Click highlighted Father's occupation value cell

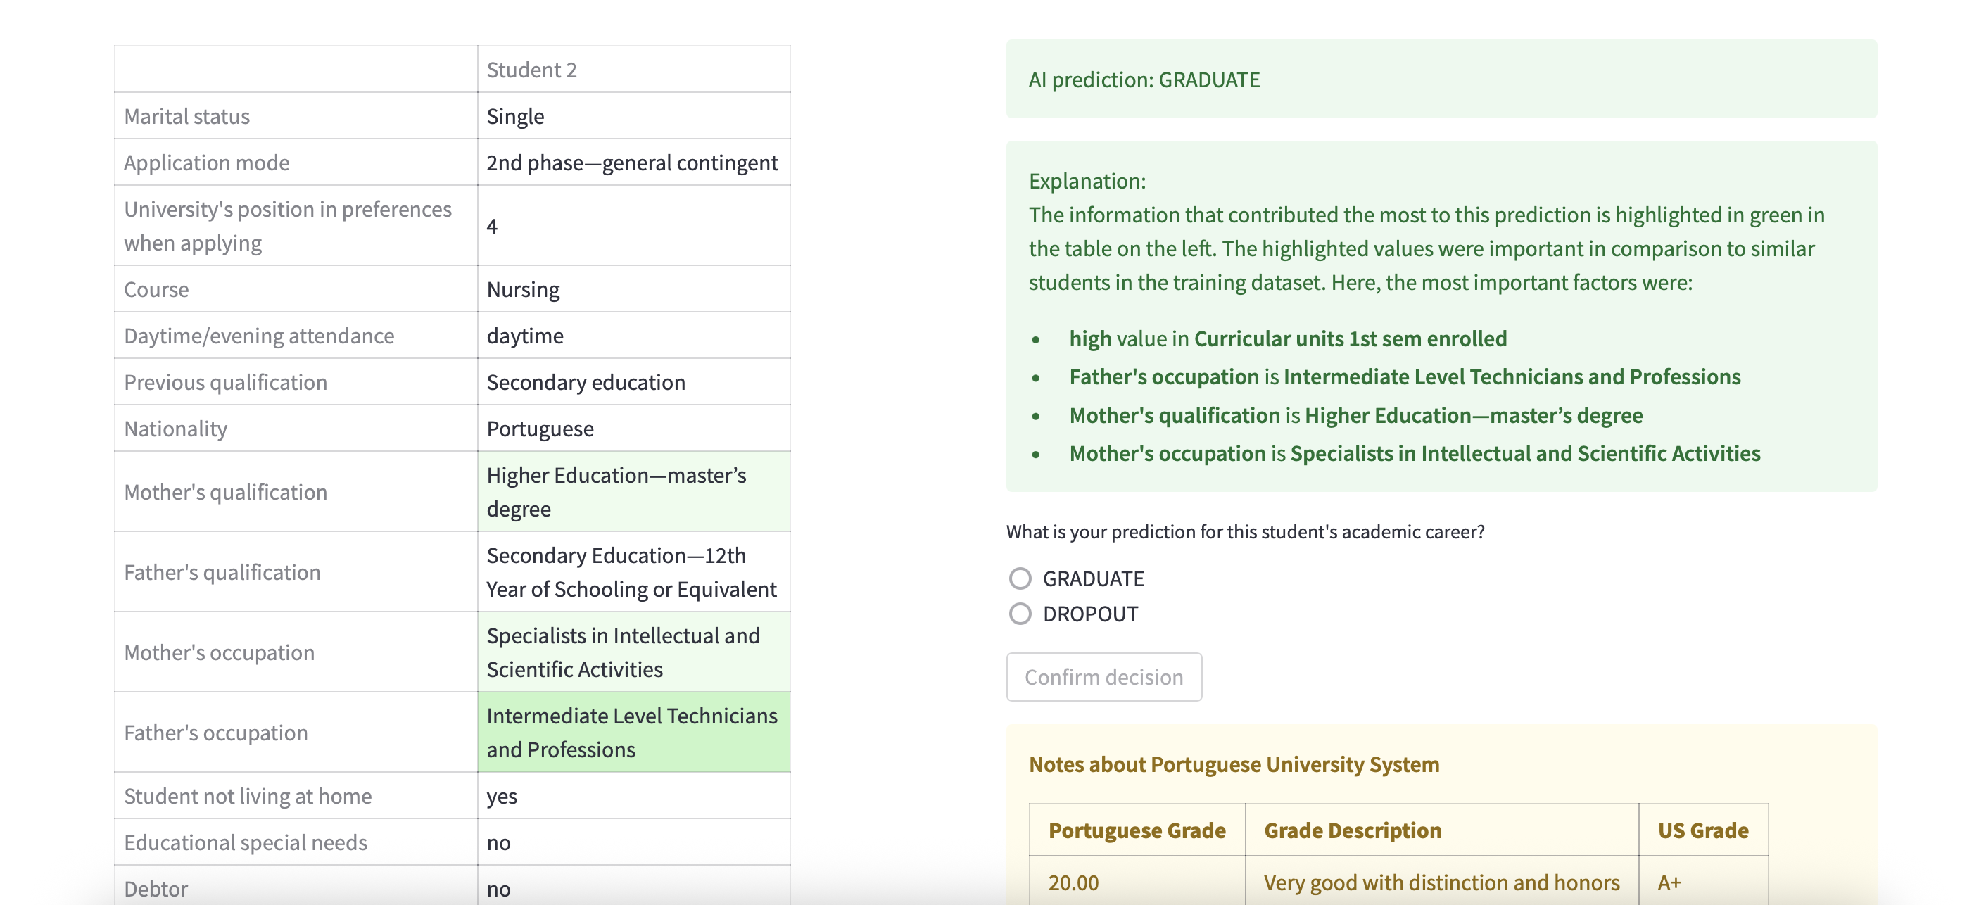point(633,733)
